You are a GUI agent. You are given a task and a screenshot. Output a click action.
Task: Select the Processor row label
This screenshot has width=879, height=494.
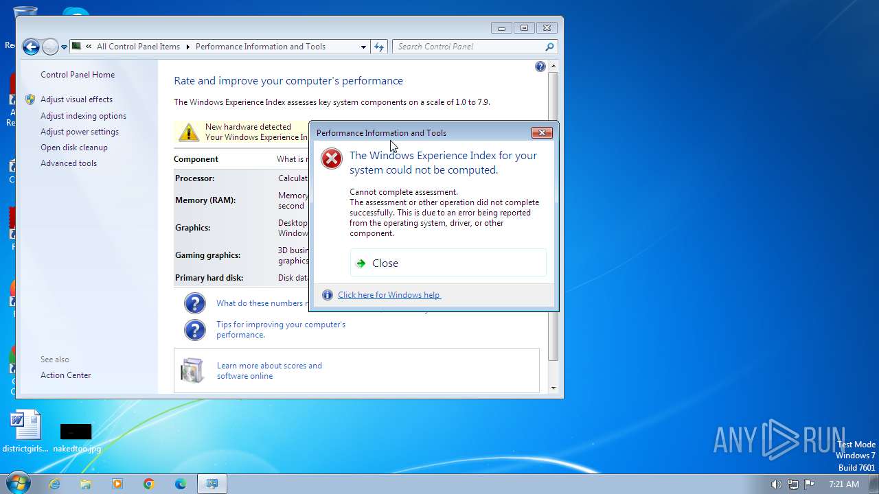coord(194,178)
